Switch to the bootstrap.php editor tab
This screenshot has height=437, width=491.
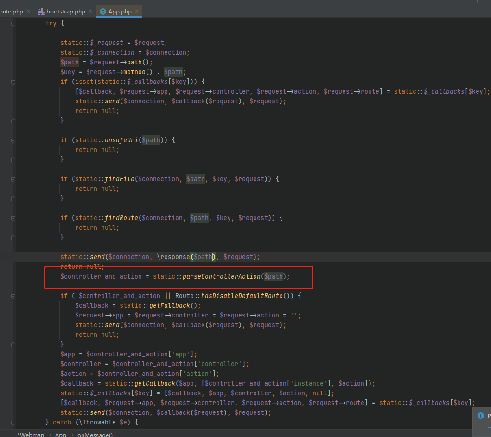pos(65,12)
